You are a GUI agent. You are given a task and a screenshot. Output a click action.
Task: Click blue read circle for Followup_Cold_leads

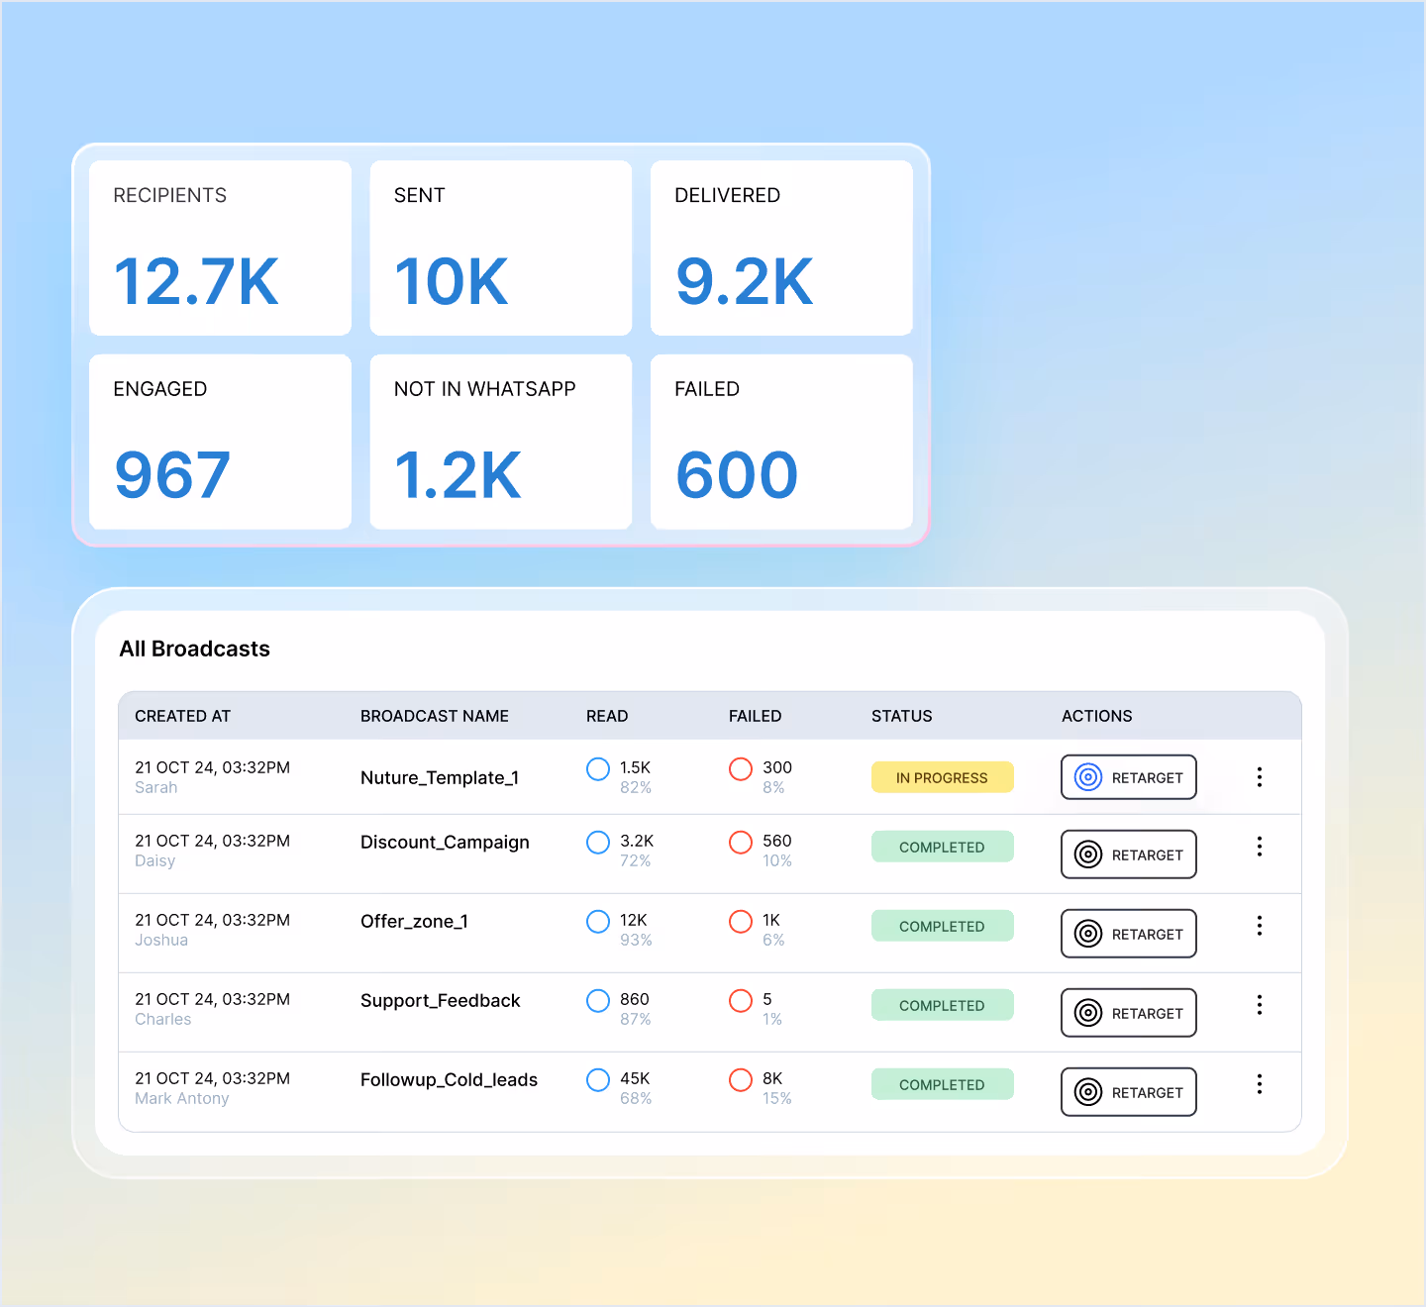pyautogui.click(x=598, y=1080)
